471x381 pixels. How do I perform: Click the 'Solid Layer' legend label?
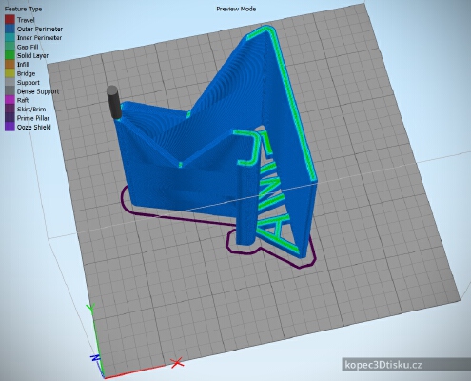[x=32, y=55]
